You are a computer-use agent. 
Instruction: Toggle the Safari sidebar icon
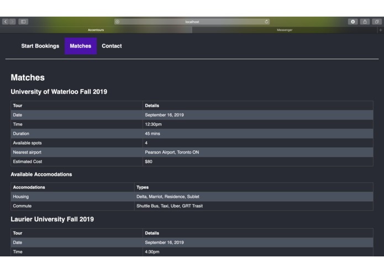23,22
